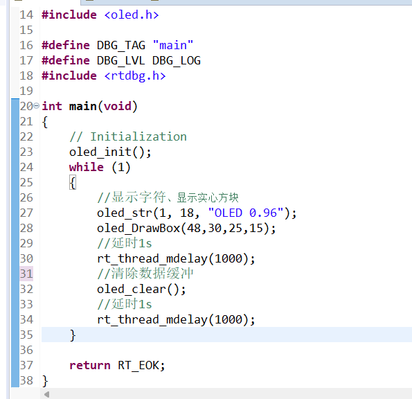Click the oled_clear() statement
The image size is (412, 399).
point(141,290)
